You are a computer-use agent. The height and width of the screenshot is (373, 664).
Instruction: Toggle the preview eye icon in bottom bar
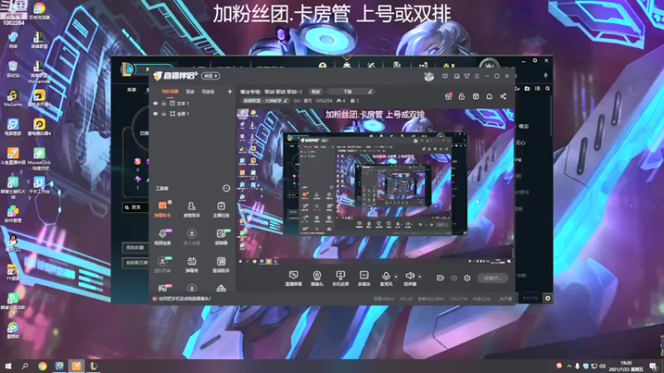click(453, 278)
